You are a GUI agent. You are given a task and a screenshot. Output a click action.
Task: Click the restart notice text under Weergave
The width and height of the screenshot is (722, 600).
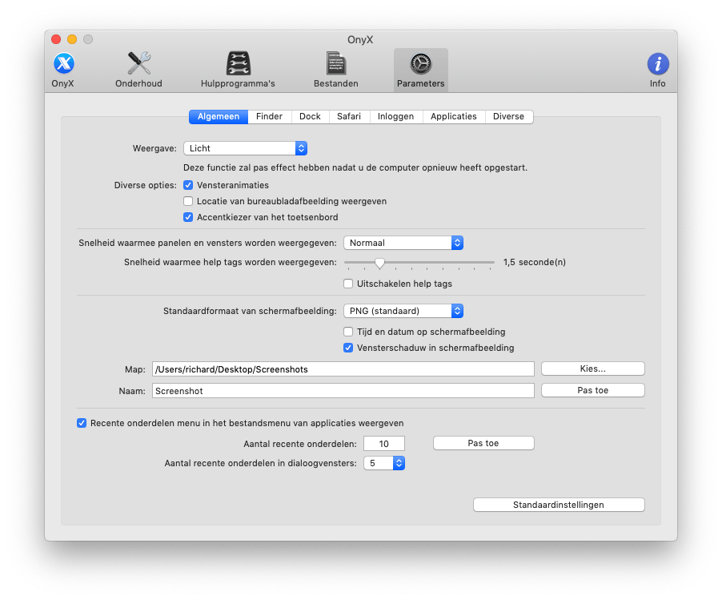tap(355, 167)
